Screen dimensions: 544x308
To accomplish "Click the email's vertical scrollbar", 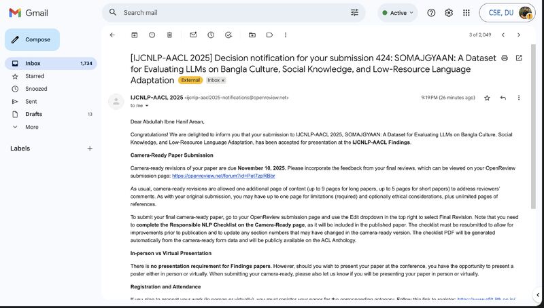I will (x=533, y=126).
